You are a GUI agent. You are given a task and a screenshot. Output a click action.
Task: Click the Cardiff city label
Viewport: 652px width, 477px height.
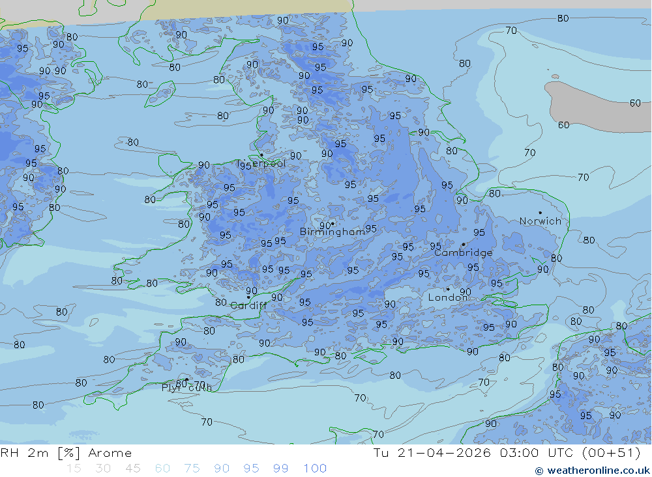click(x=248, y=306)
